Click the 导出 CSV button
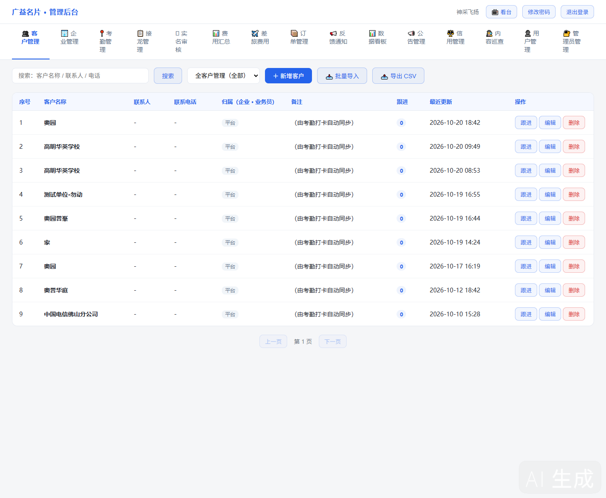This screenshot has height=498, width=606. (398, 76)
